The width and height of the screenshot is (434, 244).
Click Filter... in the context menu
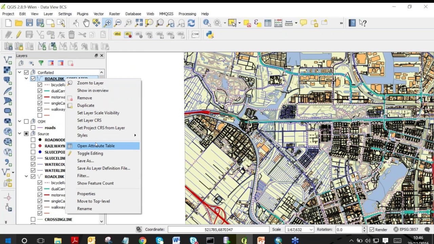coord(103,176)
